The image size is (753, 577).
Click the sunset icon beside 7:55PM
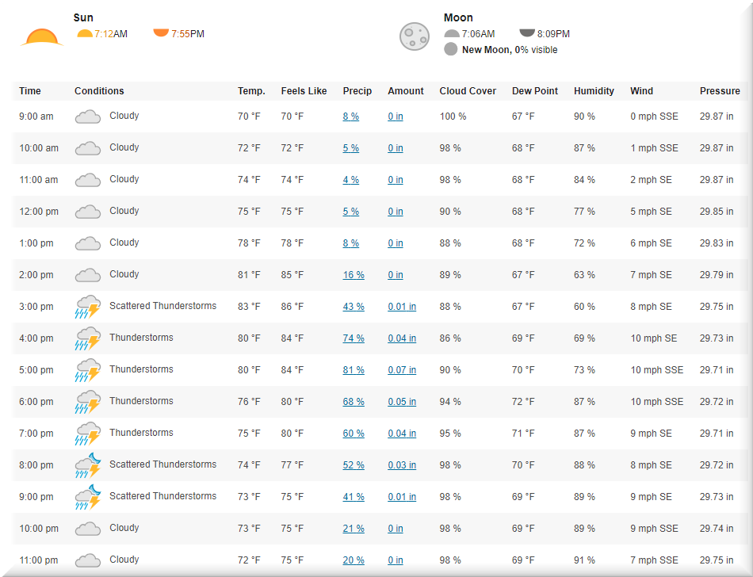tap(161, 33)
